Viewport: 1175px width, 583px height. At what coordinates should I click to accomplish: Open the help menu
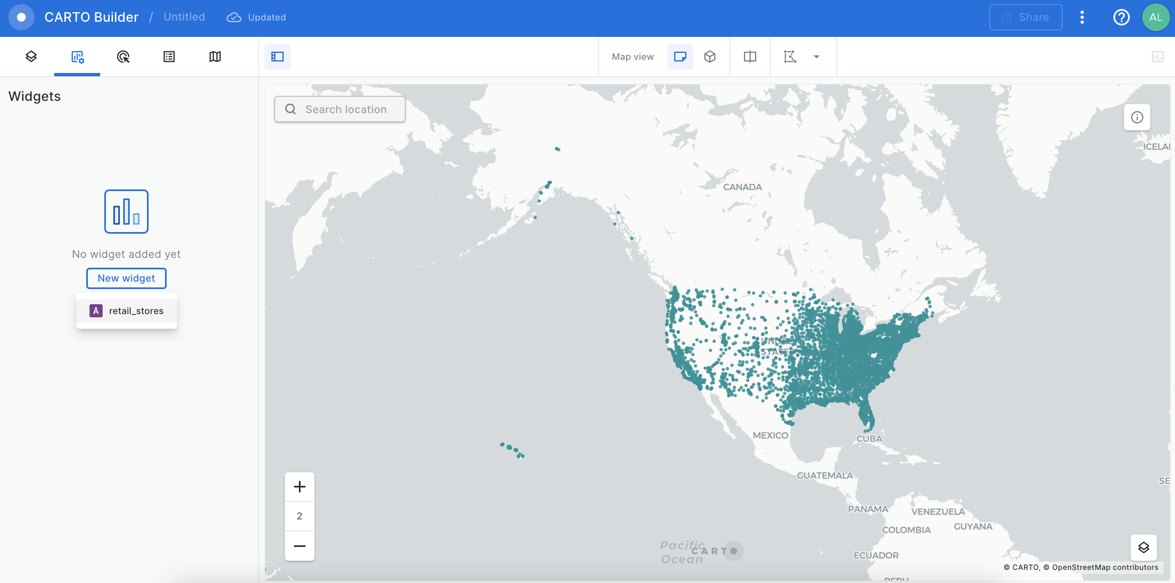[1121, 17]
